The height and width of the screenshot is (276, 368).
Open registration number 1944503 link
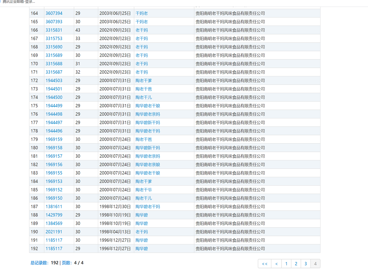coord(54,80)
